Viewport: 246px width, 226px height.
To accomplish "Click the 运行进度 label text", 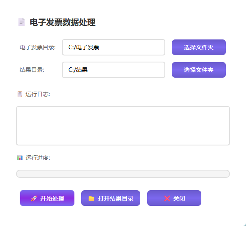I will (x=38, y=158).
